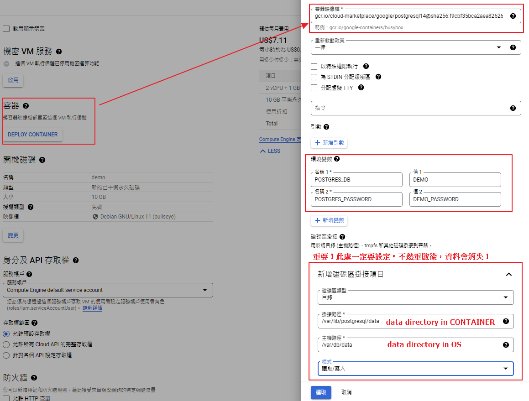
Task: Click help icon for restart policy
Action: click(513, 47)
